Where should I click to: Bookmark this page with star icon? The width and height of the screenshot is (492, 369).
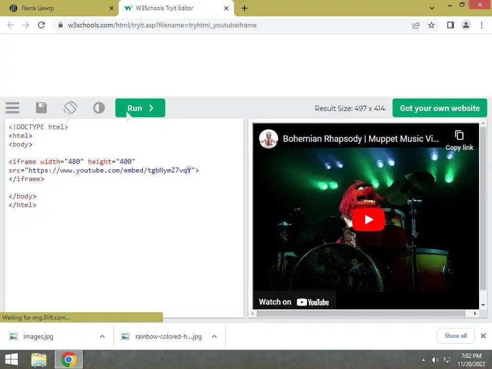pos(431,25)
